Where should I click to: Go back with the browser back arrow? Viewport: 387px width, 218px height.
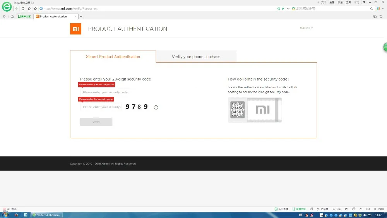17,9
